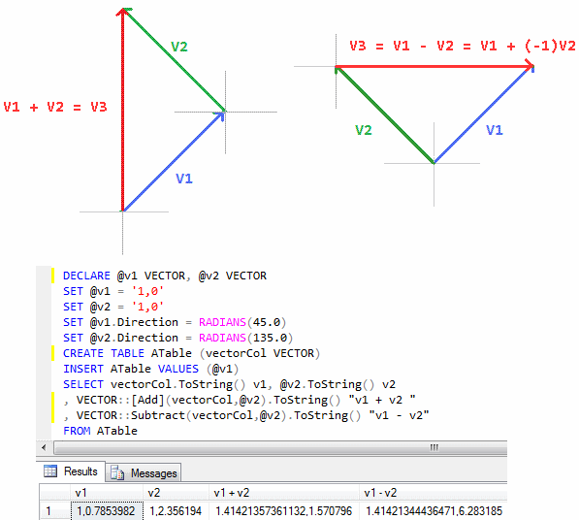
Task: Click in the line SET @v1 = '1,0'
Action: click(113, 291)
